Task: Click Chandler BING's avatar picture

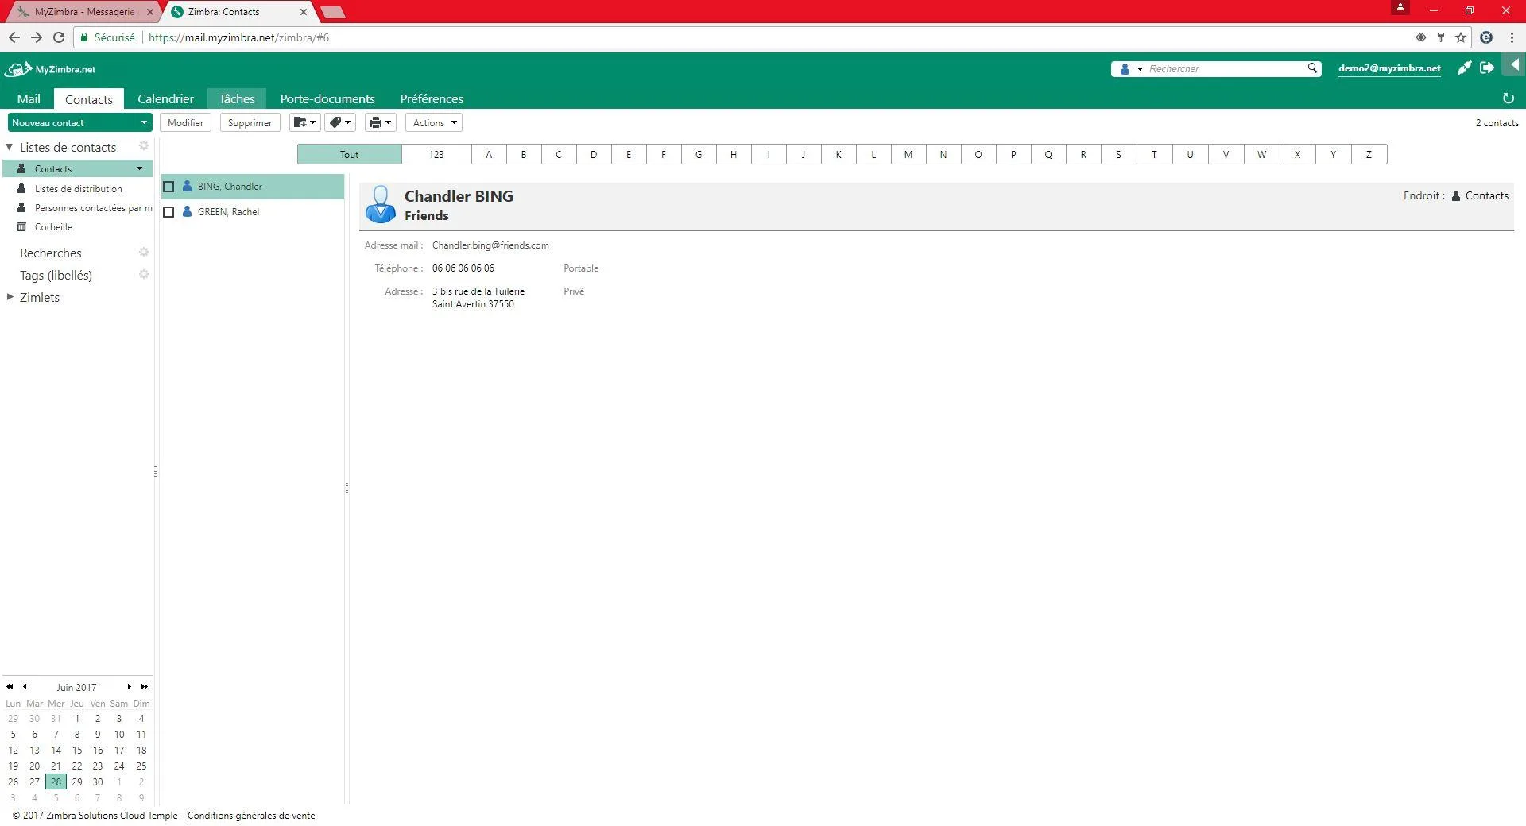Action: [380, 204]
